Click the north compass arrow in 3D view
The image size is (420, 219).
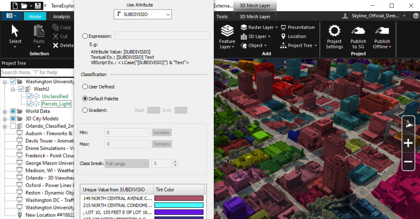point(408,124)
